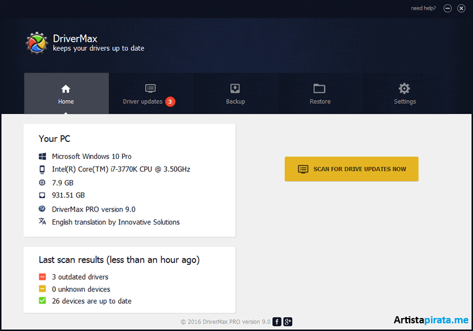The width and height of the screenshot is (473, 331).
Task: Open the Settings tab
Action: [x=404, y=93]
